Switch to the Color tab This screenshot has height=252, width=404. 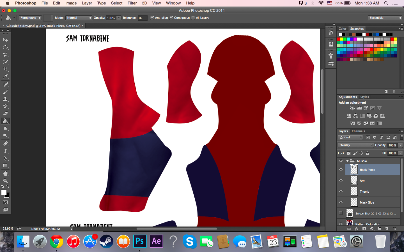tap(342, 29)
